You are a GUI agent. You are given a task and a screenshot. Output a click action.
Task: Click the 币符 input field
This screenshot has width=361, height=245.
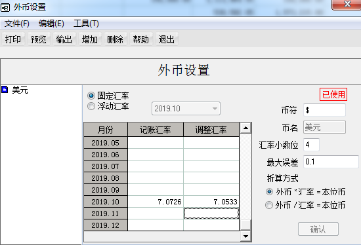[x=324, y=110]
